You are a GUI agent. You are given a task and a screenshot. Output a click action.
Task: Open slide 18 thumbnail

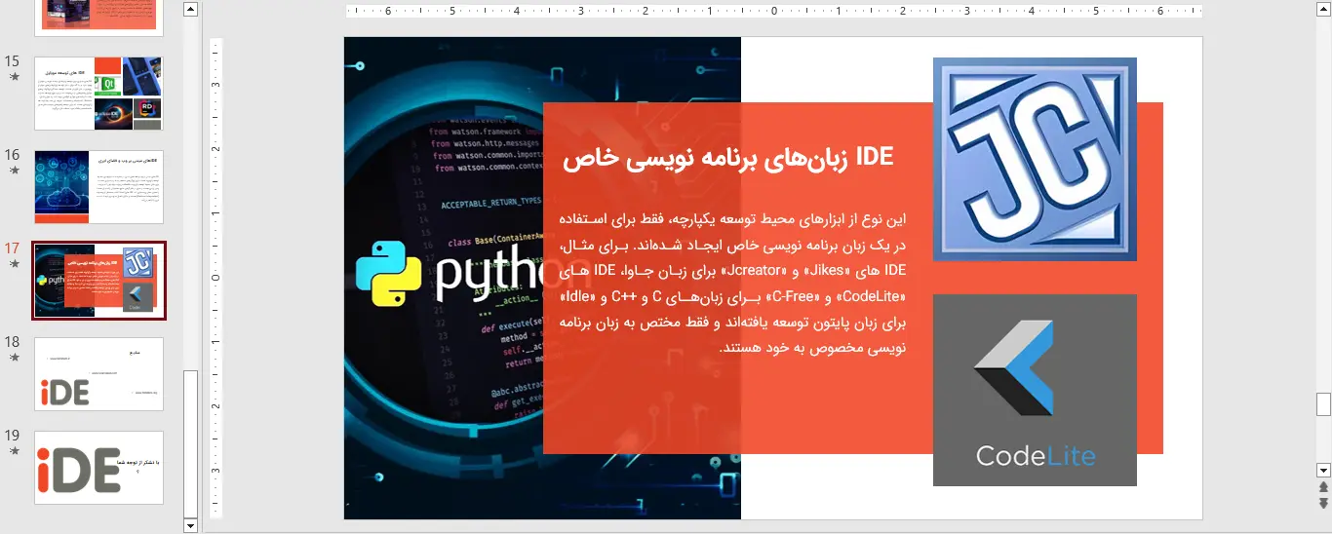click(98, 374)
